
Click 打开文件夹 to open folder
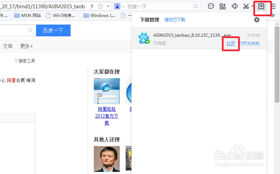[250, 43]
